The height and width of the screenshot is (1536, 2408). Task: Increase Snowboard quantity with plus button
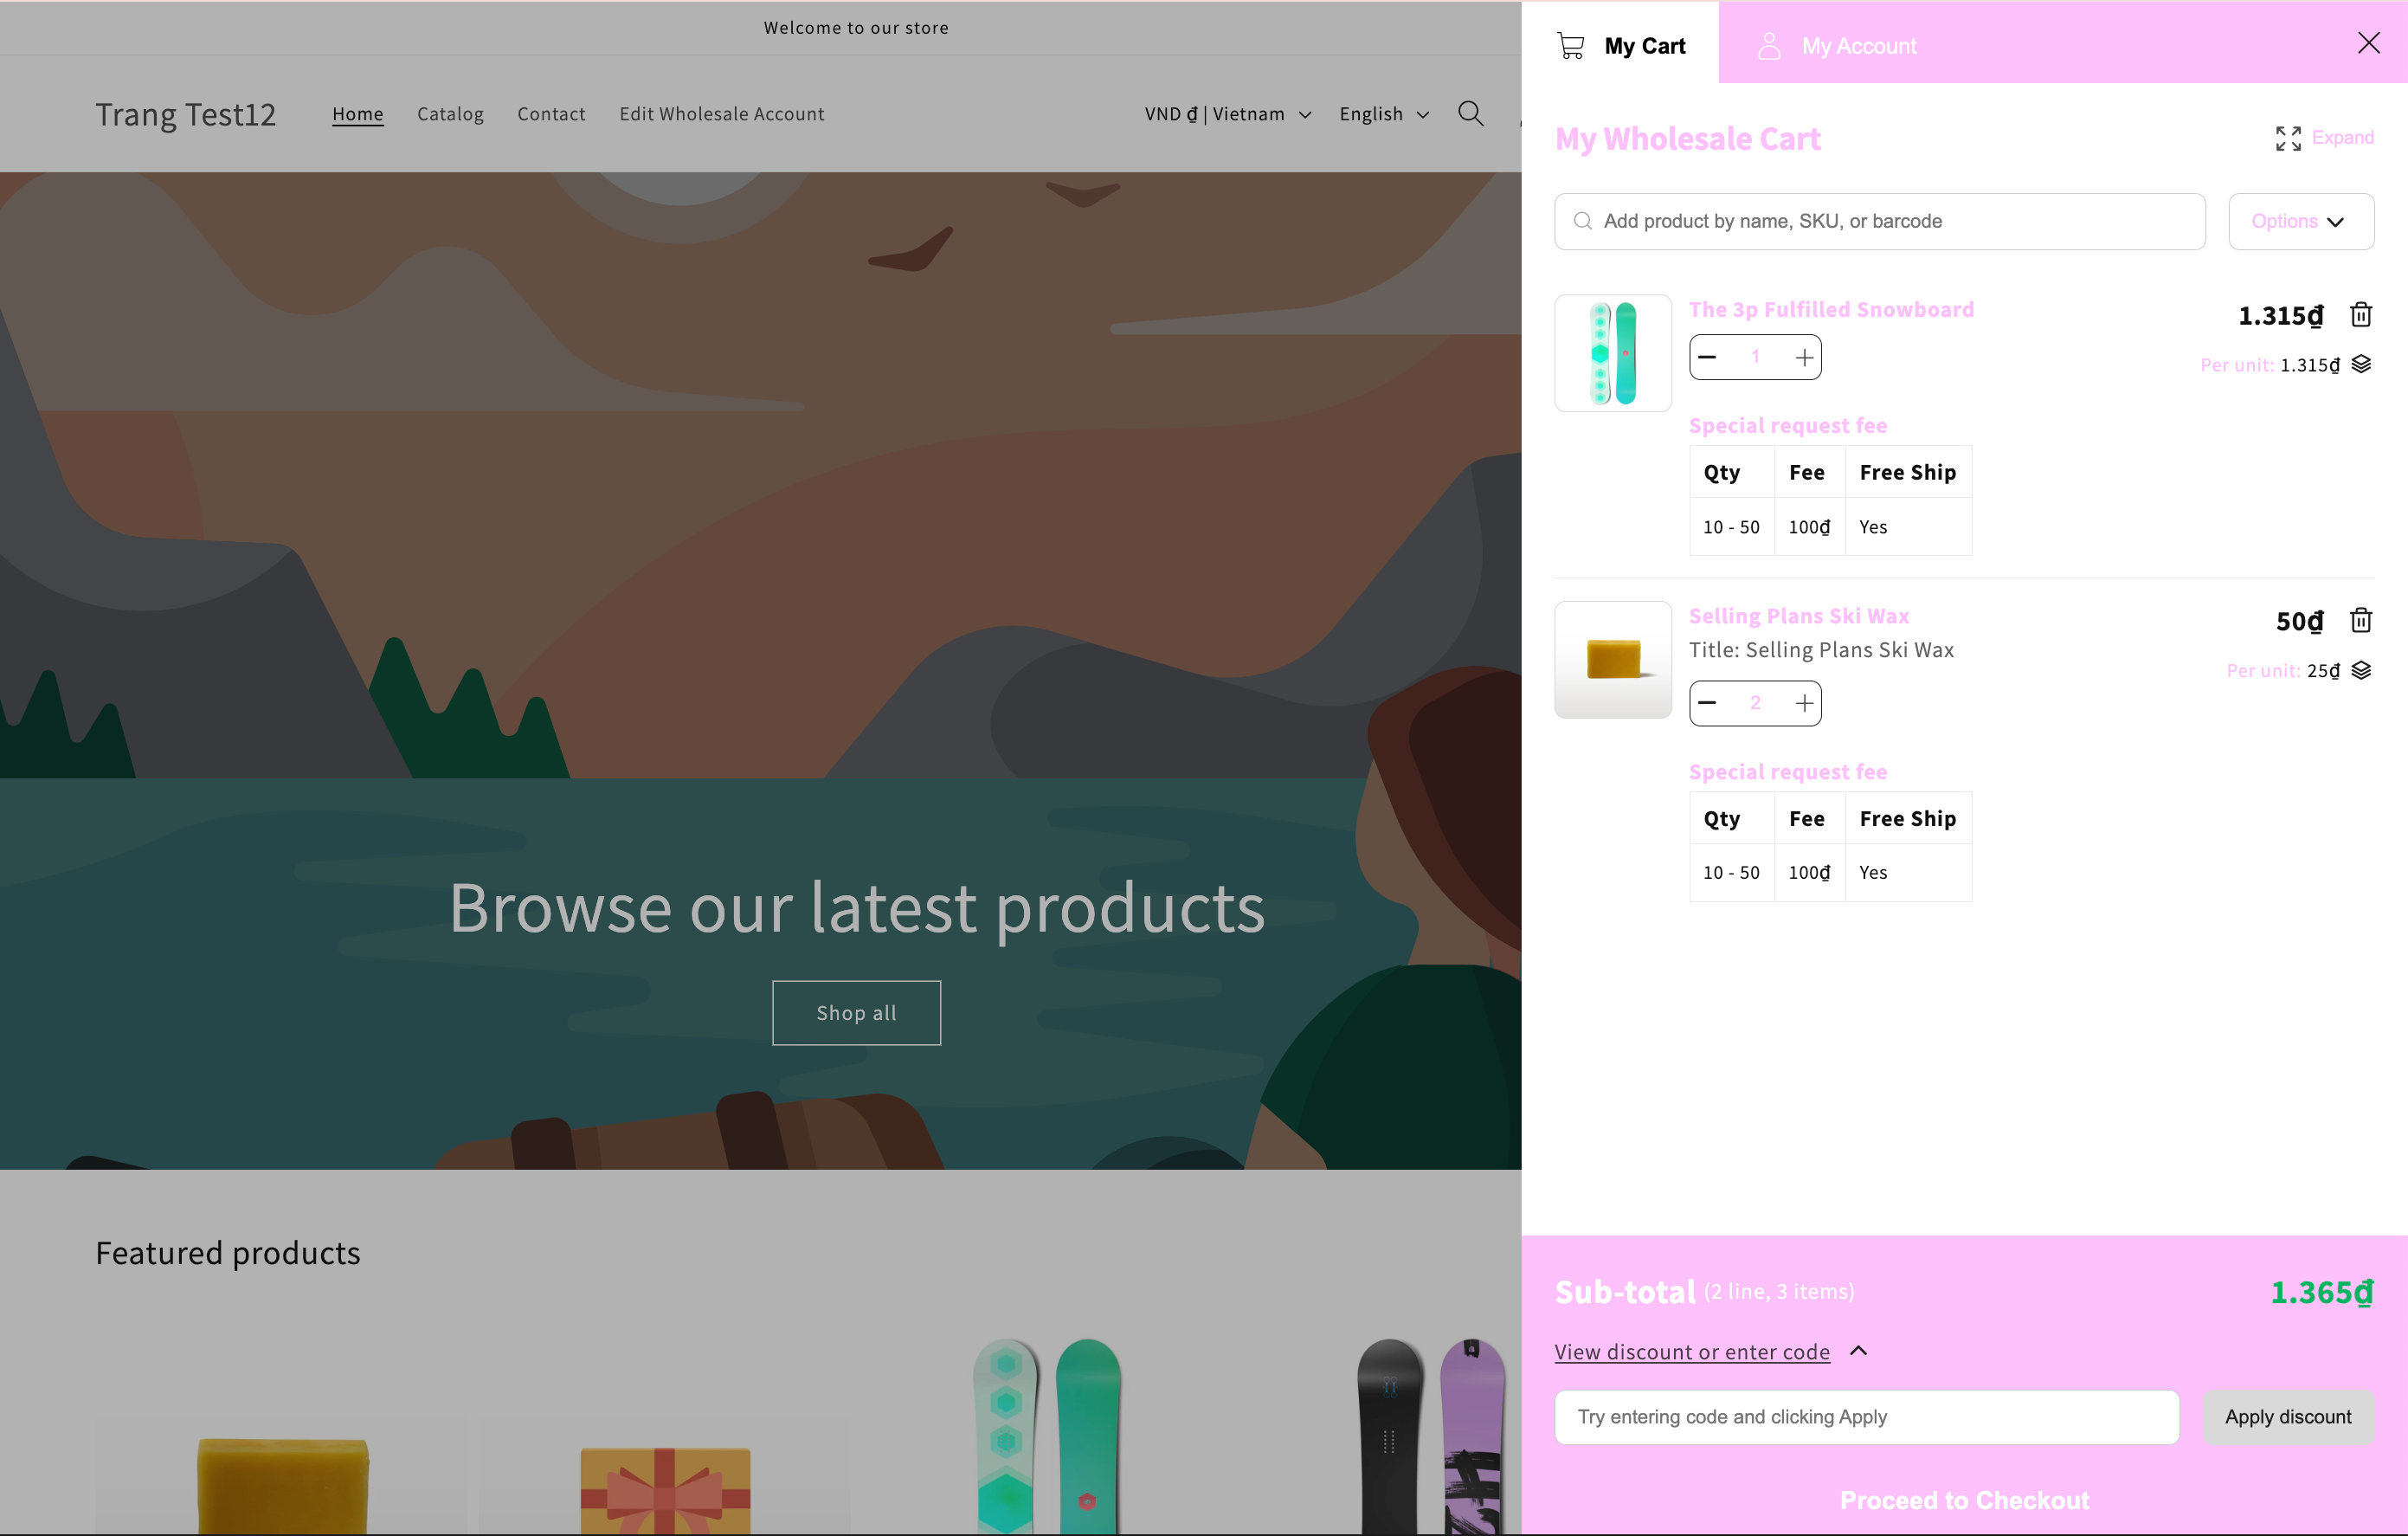(x=1803, y=358)
